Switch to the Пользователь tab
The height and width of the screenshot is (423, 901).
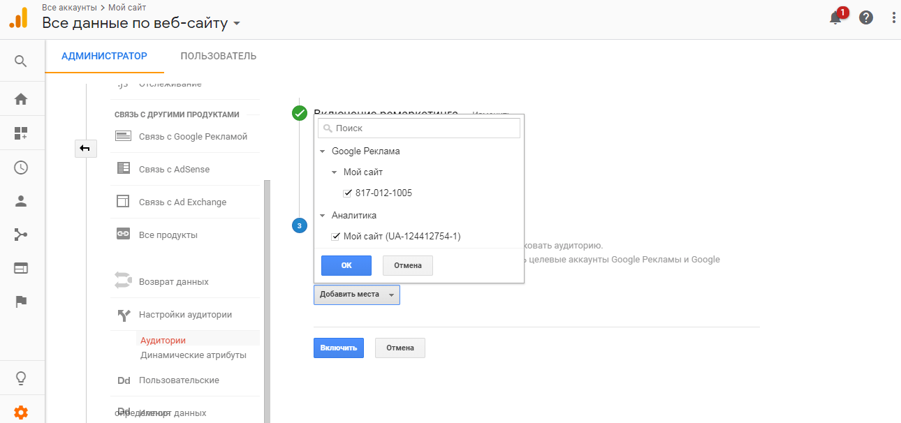(218, 57)
